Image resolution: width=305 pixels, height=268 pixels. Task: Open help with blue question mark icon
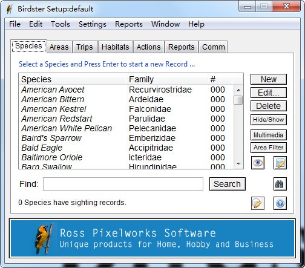(x=280, y=203)
